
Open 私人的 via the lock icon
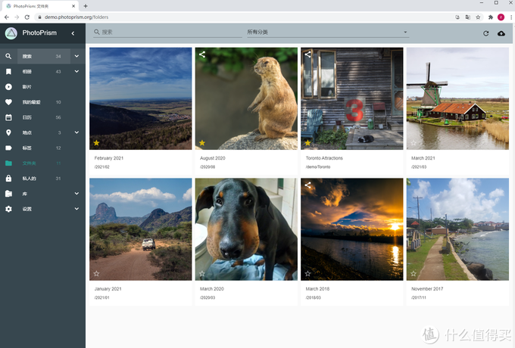click(8, 179)
